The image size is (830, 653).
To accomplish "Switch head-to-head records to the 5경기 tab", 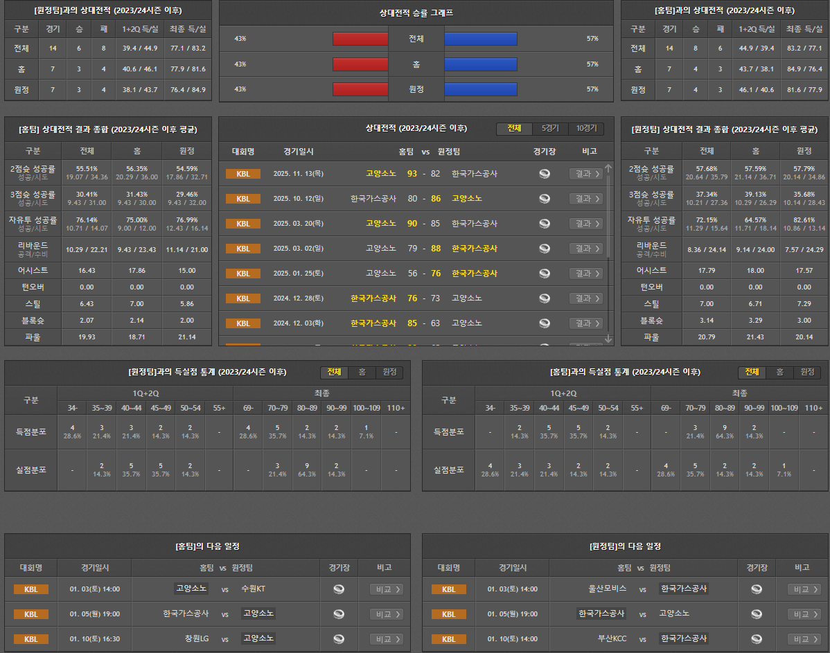I will (x=550, y=129).
